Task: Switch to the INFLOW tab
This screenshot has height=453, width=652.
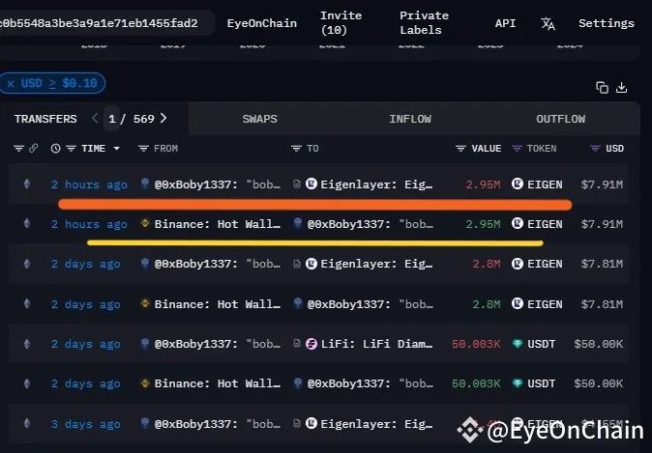Action: point(410,119)
